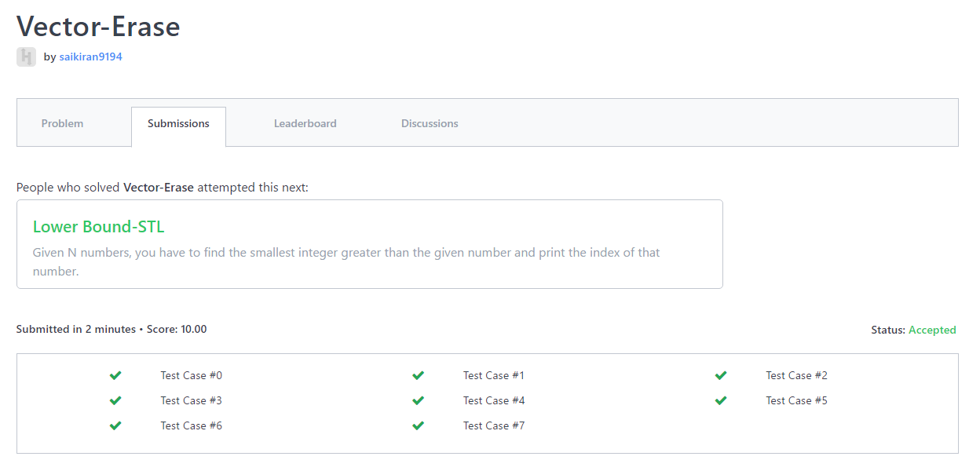This screenshot has width=969, height=471.
Task: Click the Accepted status text
Action: [x=932, y=330]
